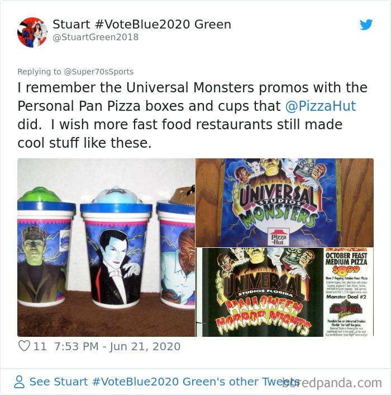391x395 pixels.
Task: Open the monster cups photo
Action: point(106,247)
